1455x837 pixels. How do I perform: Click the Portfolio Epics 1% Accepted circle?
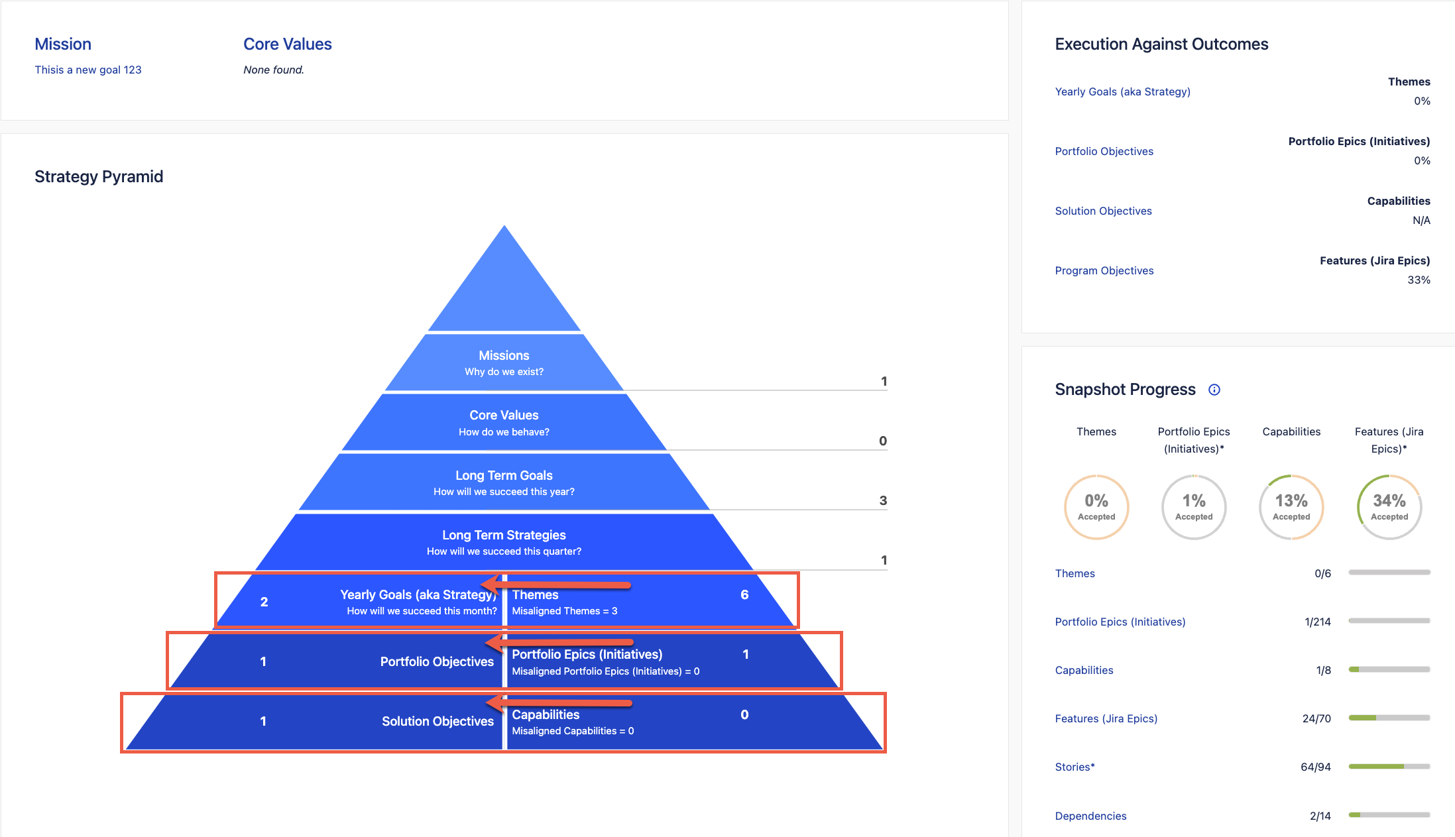coord(1194,507)
